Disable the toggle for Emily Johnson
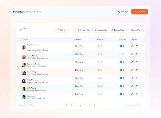This screenshot has height=118, width=161. [122, 70]
